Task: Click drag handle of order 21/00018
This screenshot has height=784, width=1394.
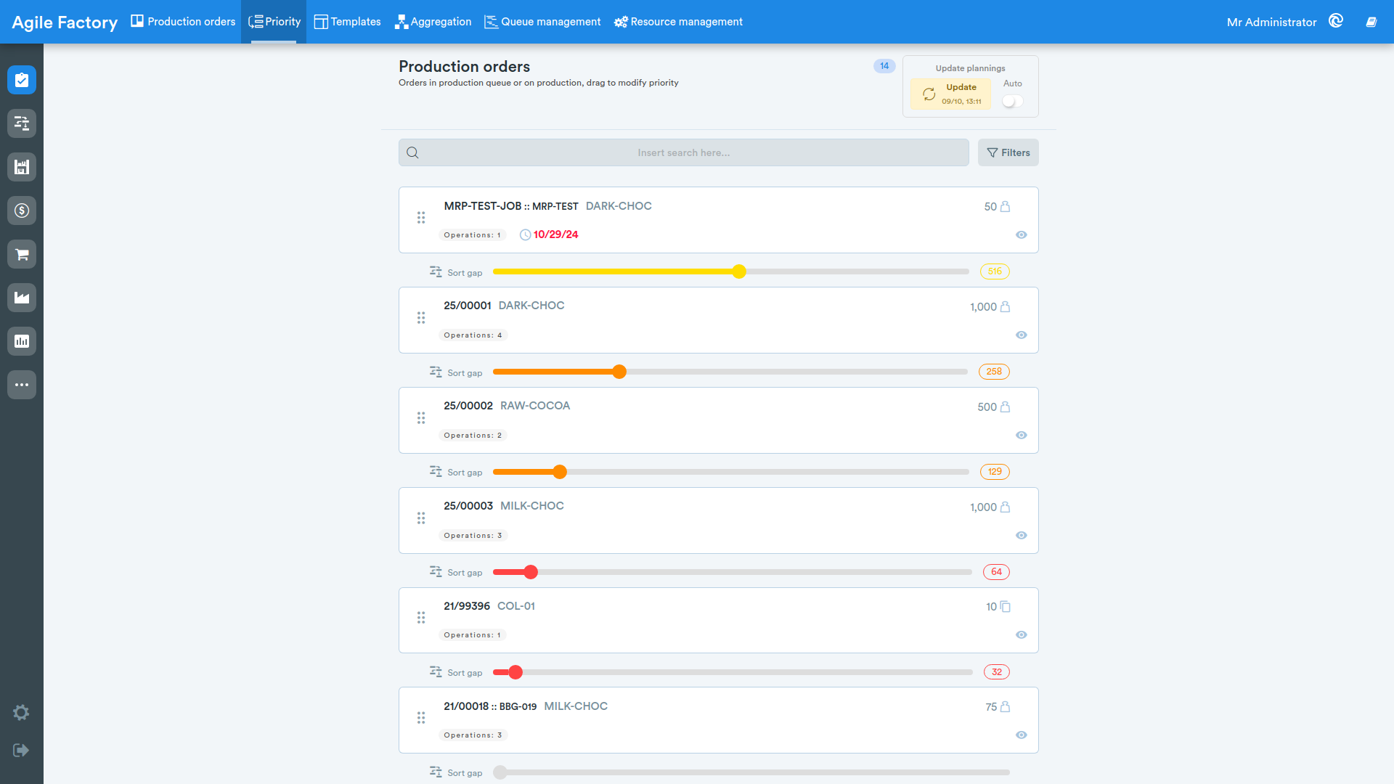Action: point(421,718)
